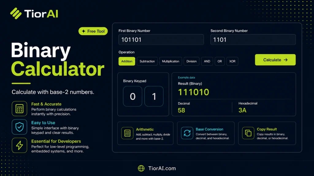Switch to the OR operation

point(220,61)
